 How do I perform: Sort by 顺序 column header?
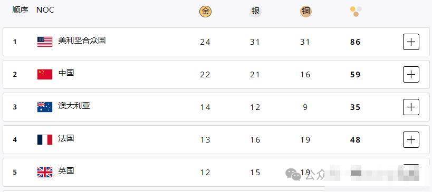[21, 10]
